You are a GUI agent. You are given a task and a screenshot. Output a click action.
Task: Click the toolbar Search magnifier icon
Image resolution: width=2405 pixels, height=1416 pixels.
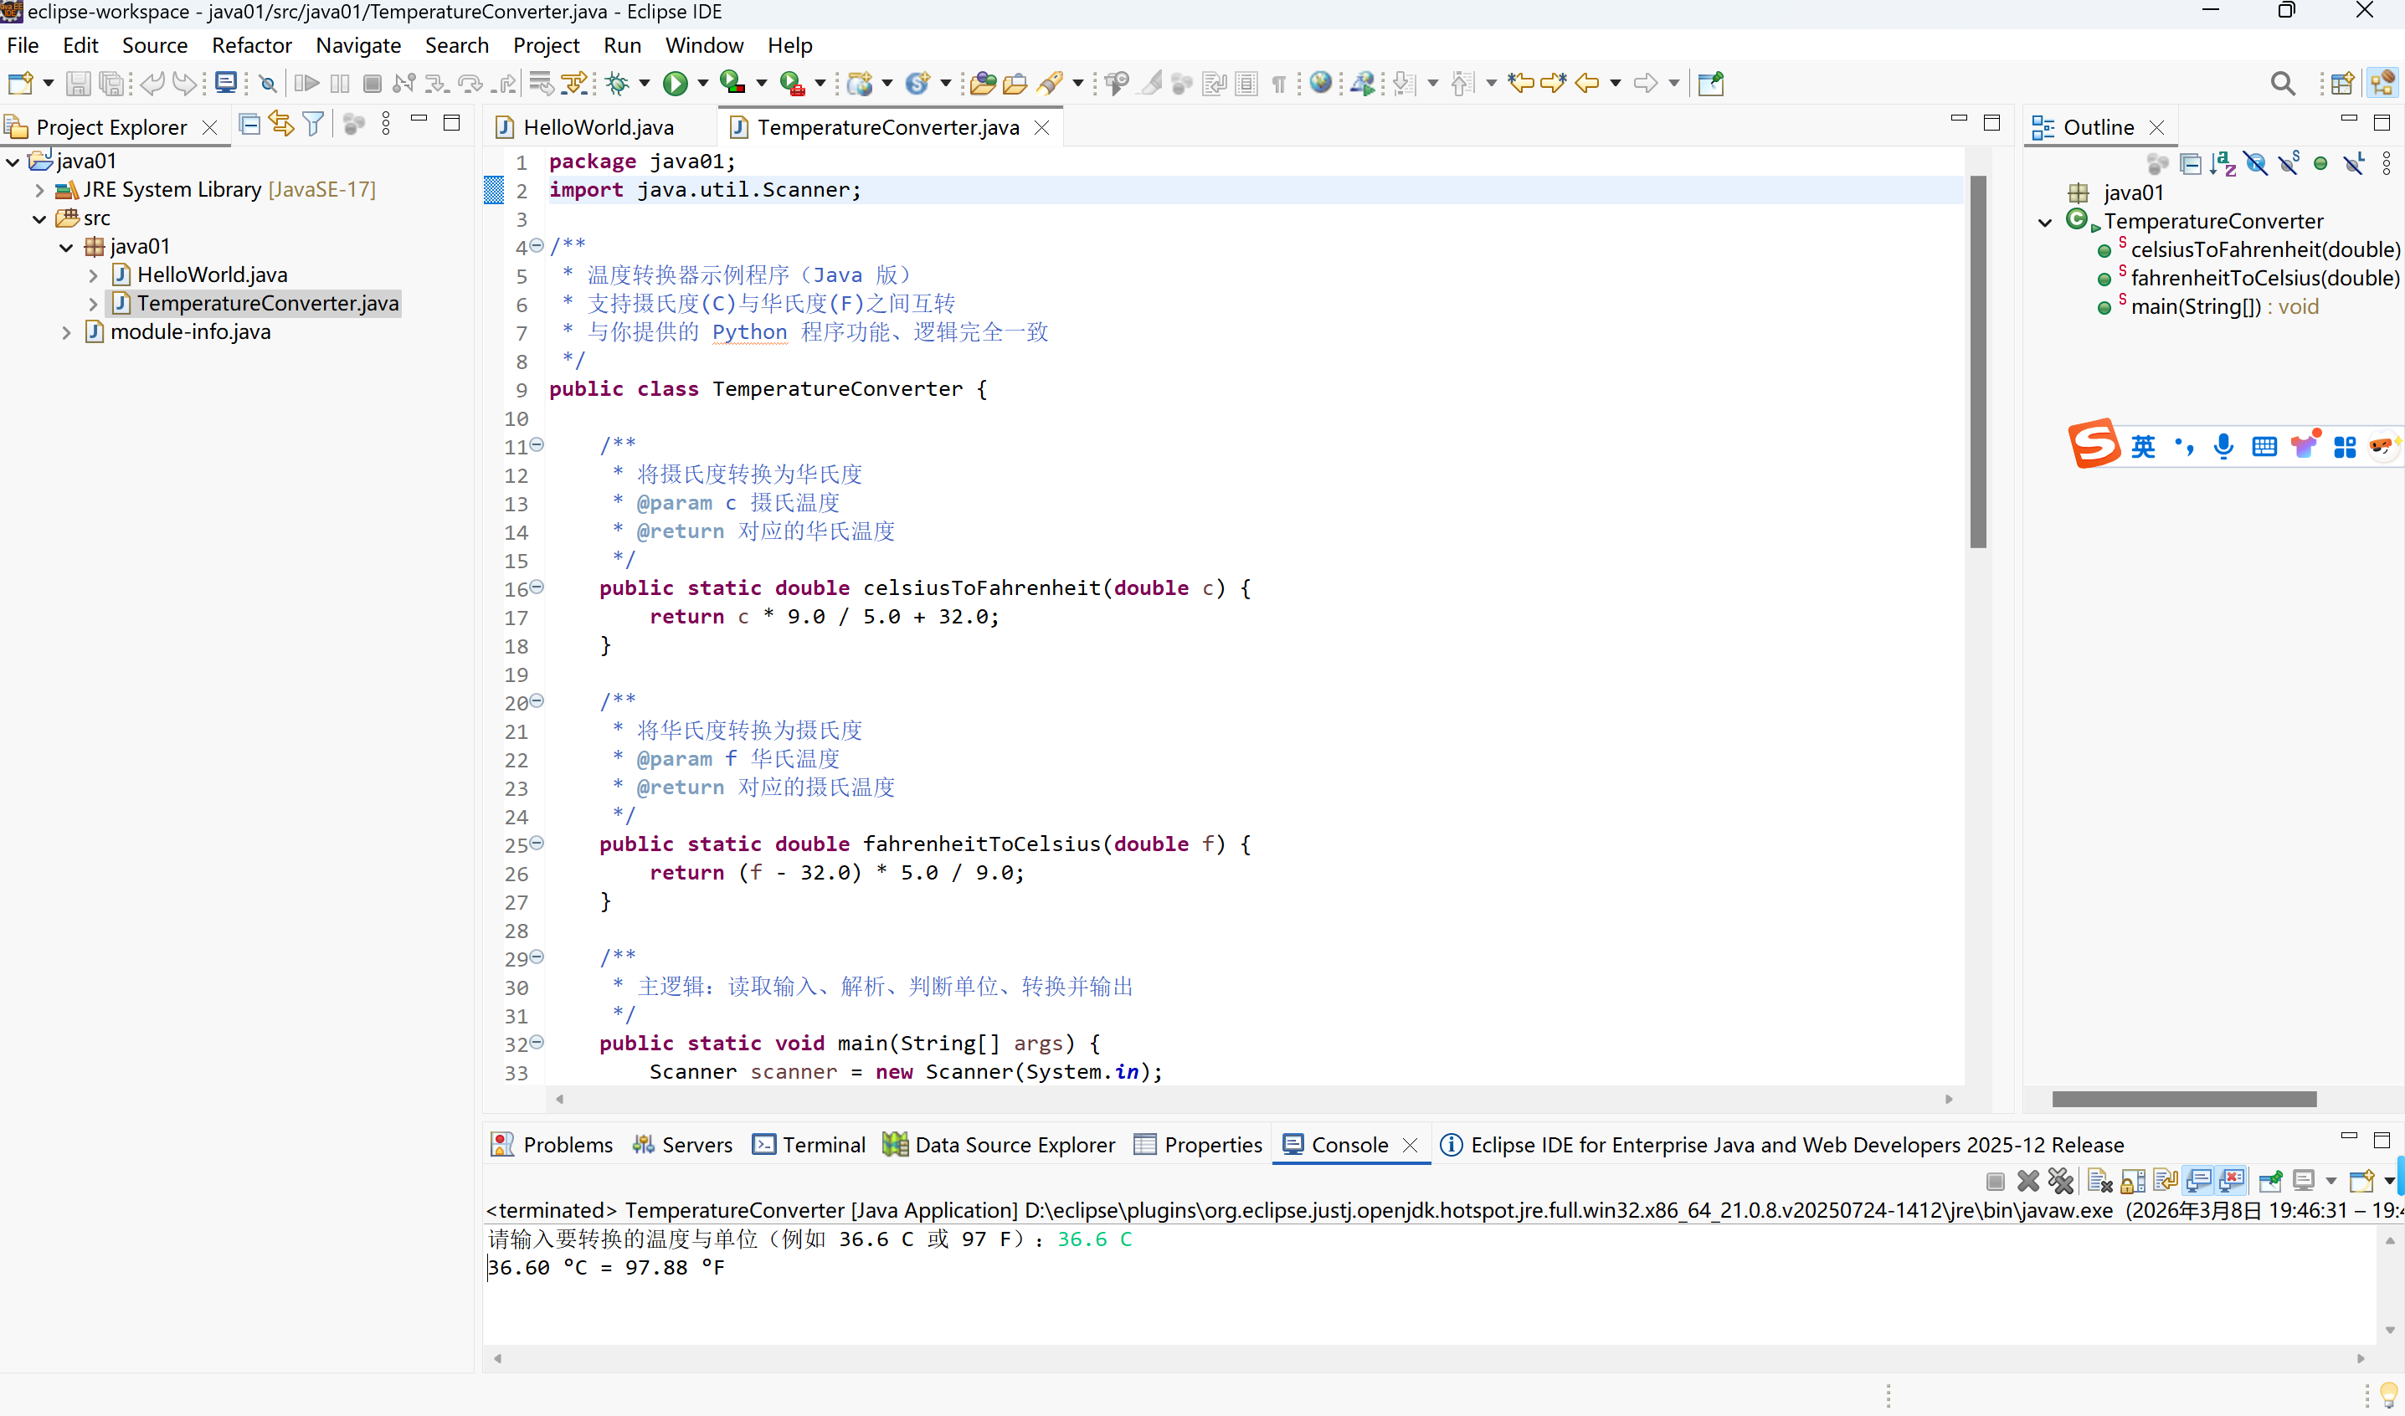[x=2282, y=84]
